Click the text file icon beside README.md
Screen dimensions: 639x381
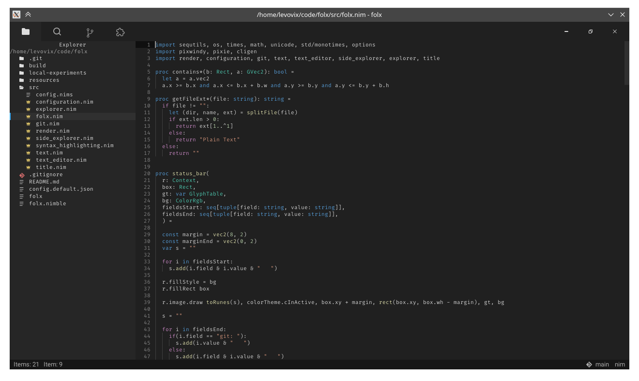click(22, 182)
